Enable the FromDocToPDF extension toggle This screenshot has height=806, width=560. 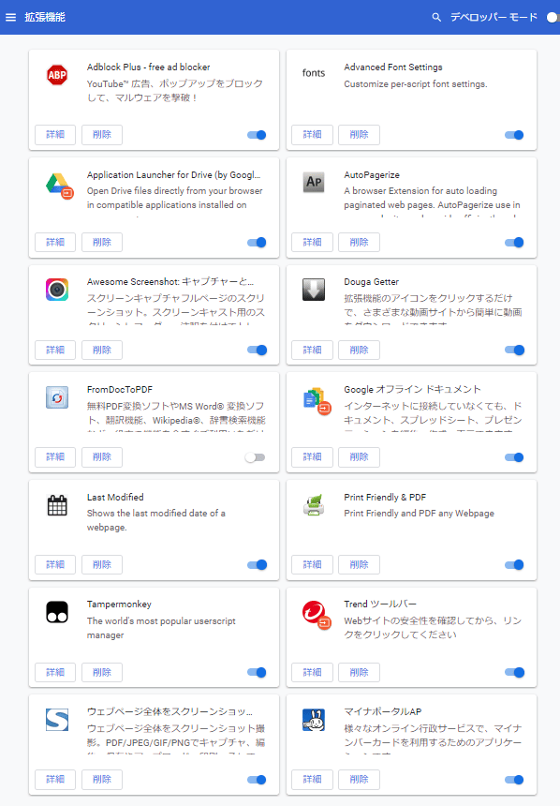[x=256, y=457]
